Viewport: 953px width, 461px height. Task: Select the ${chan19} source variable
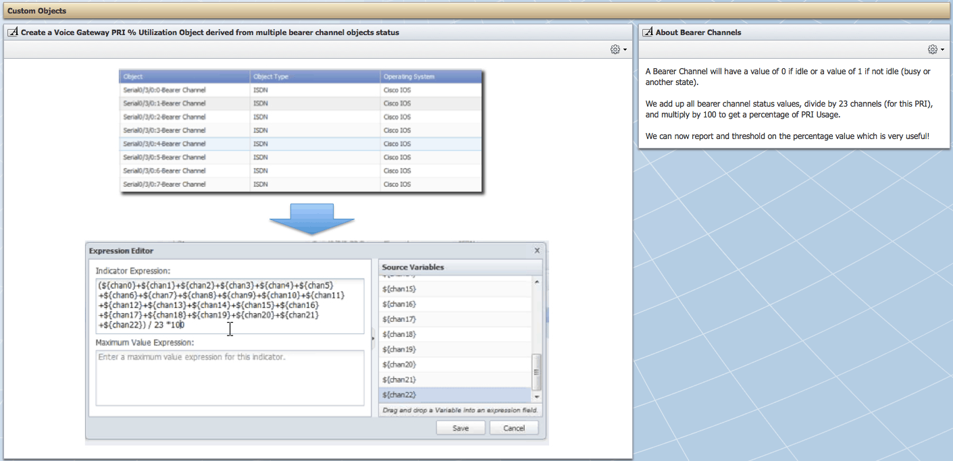(455, 350)
